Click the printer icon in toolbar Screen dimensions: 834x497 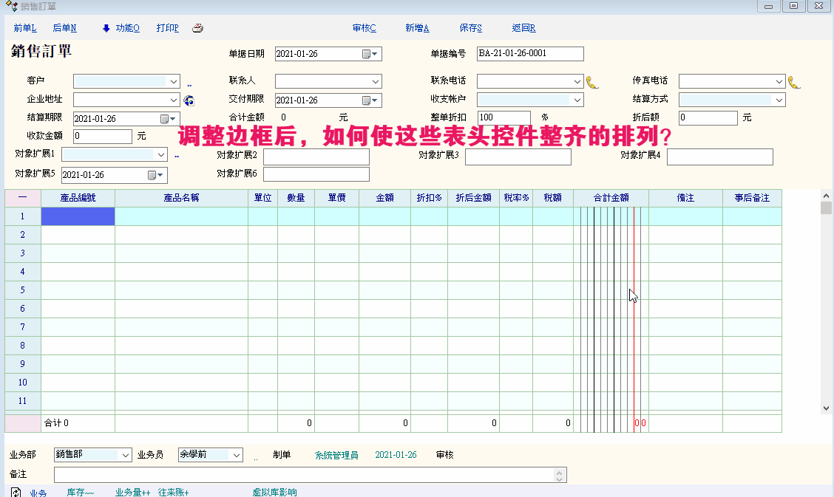click(x=197, y=28)
